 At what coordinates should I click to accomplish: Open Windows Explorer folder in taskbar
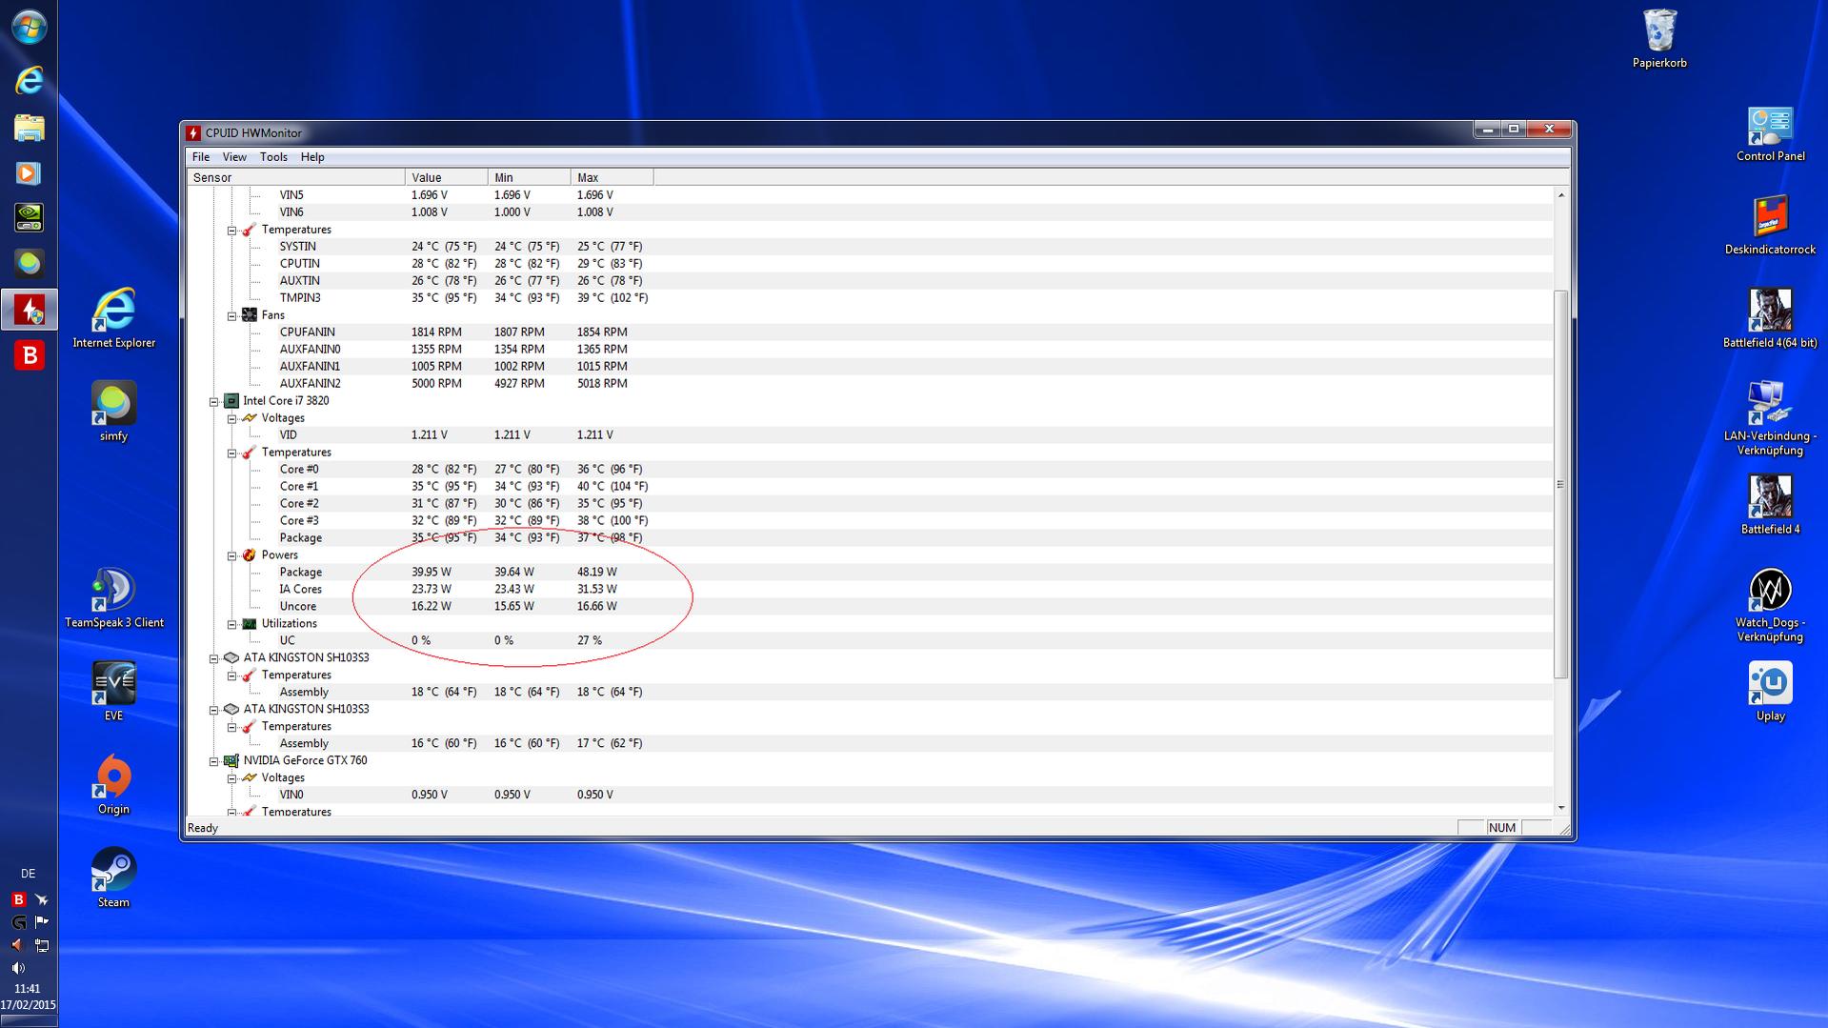[29, 127]
